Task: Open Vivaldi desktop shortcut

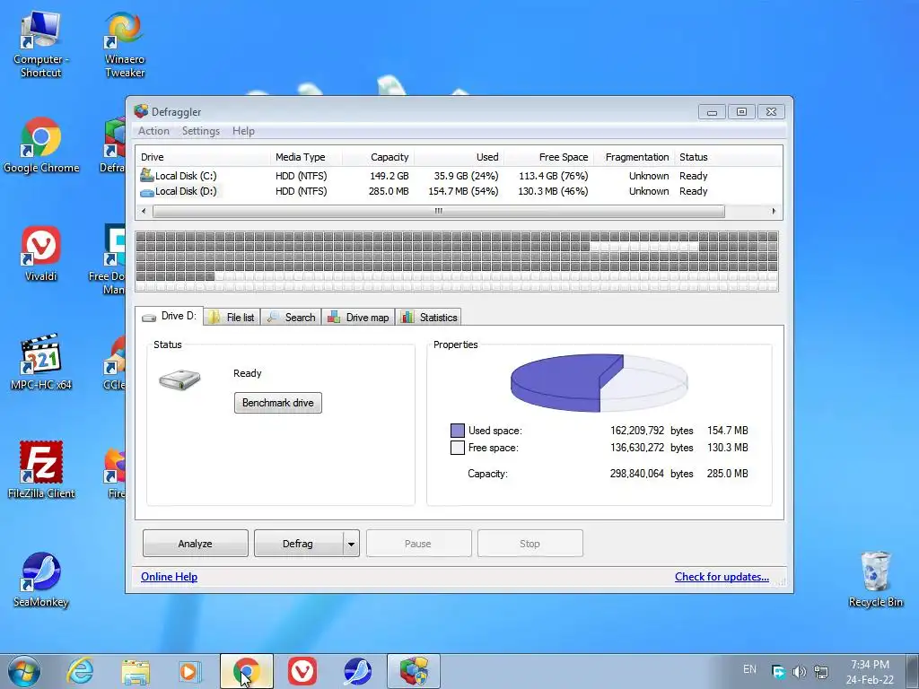Action: click(x=41, y=253)
